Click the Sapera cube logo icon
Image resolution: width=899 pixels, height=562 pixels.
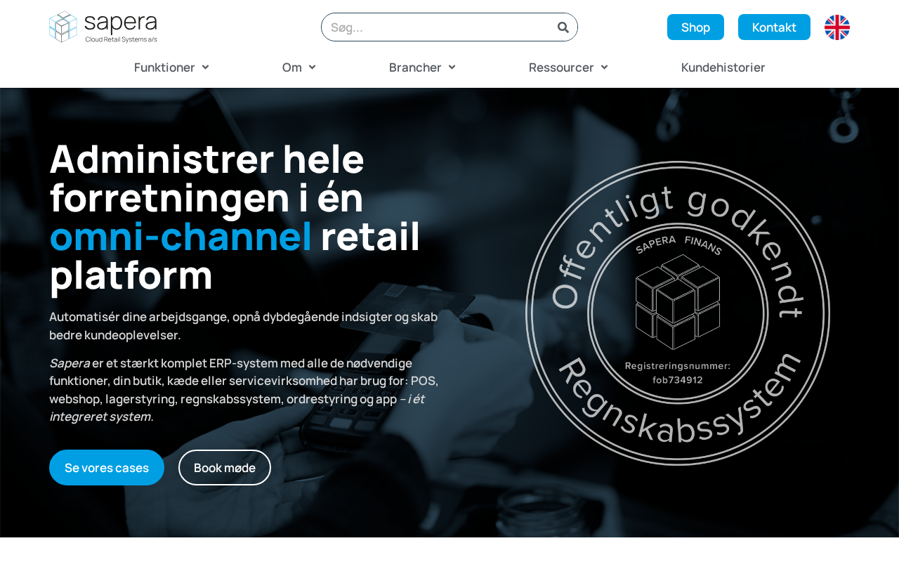coord(63,27)
